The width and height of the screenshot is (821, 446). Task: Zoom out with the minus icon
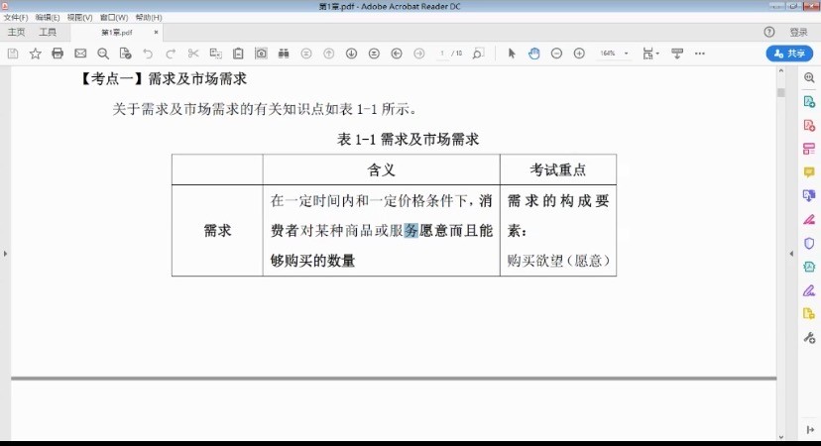(x=556, y=54)
